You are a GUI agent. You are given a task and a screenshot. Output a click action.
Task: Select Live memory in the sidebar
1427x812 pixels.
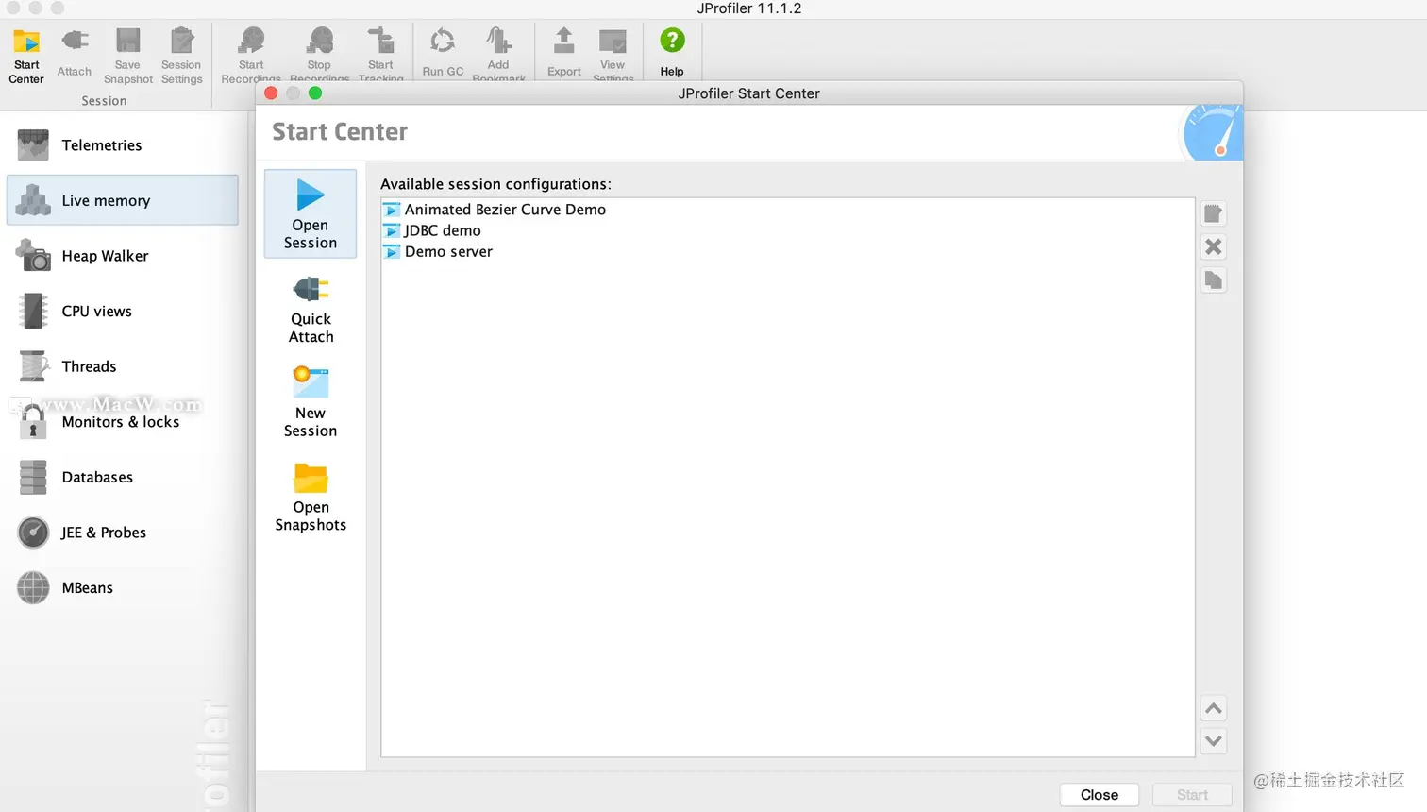point(123,200)
